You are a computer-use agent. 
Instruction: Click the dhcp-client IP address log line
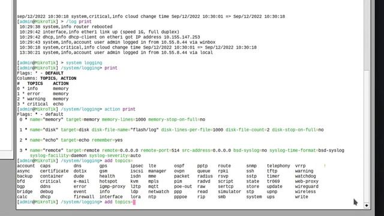(x=110, y=37)
